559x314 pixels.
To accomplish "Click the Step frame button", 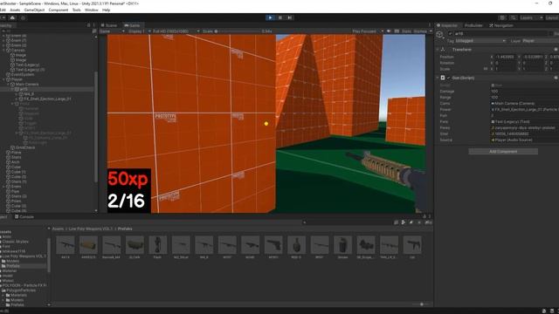I will coord(290,17).
